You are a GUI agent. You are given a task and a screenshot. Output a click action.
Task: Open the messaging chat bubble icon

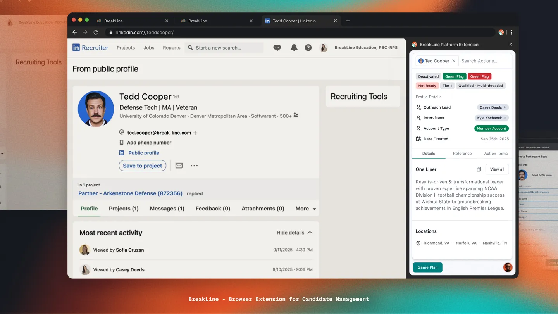coord(277,48)
